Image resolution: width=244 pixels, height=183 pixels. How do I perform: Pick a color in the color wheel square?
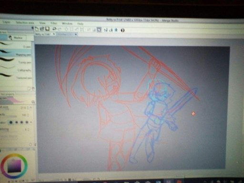click(14, 166)
